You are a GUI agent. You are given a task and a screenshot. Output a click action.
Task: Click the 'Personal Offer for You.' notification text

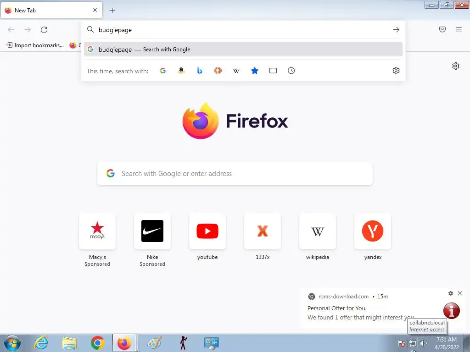point(337,308)
